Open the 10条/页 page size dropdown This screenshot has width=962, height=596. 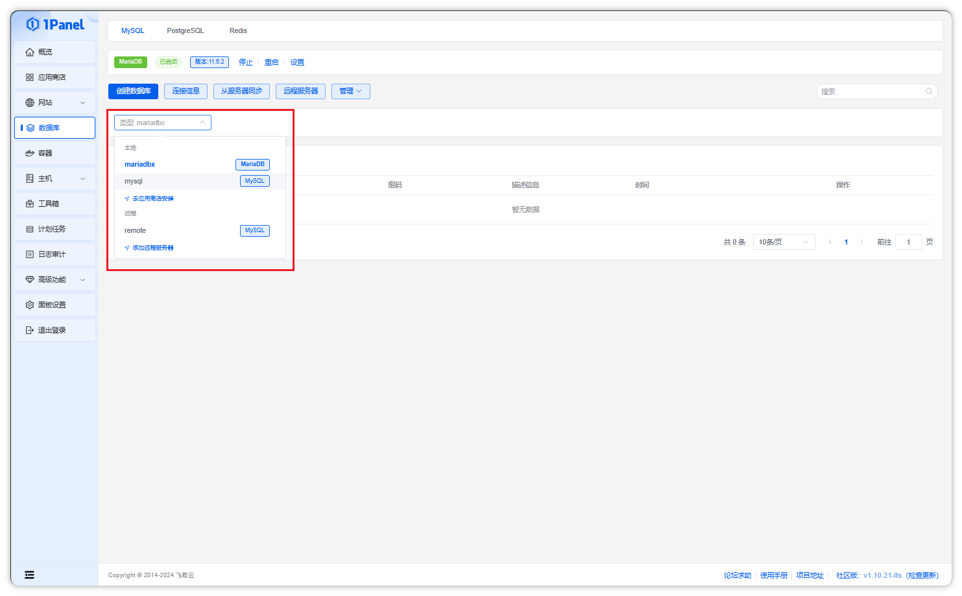[x=784, y=242]
